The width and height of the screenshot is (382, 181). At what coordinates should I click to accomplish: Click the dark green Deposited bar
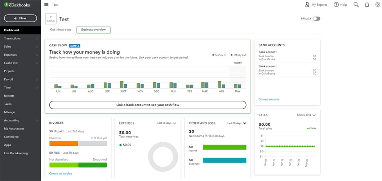tap(93, 165)
